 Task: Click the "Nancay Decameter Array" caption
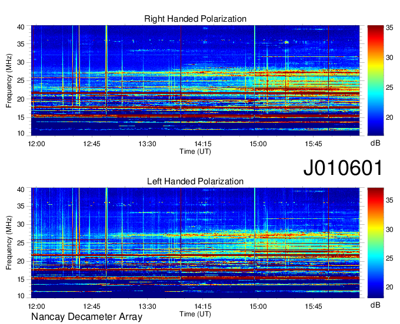pyautogui.click(x=86, y=317)
